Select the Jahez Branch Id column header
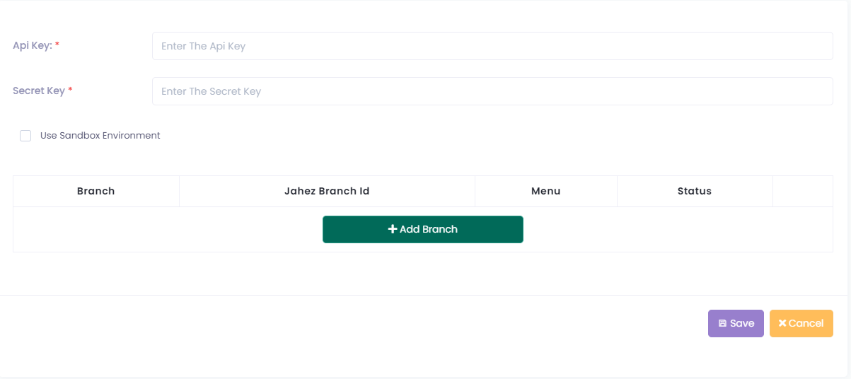The width and height of the screenshot is (851, 379). click(327, 191)
